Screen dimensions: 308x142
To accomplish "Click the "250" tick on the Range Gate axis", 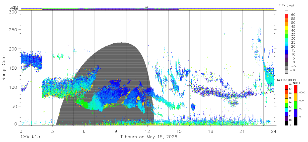I will pyautogui.click(x=13, y=30).
